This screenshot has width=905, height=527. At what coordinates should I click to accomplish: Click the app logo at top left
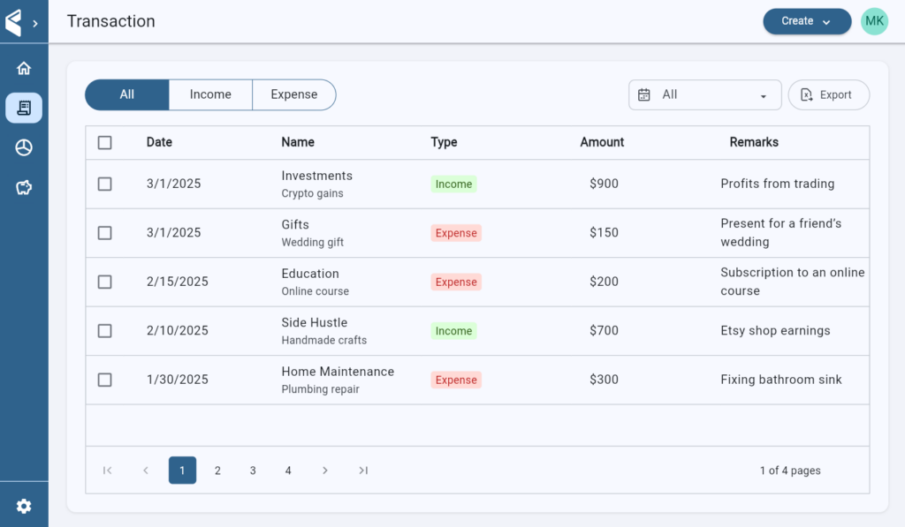coord(16,20)
